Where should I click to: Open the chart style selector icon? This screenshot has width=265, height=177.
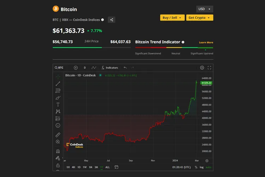click(x=94, y=68)
